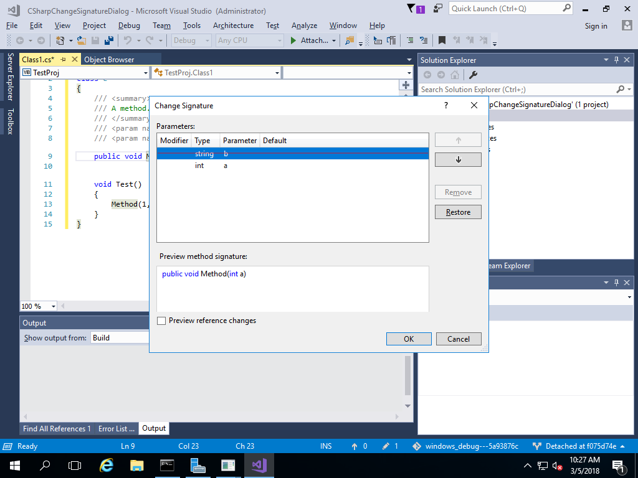Click Solution Explorer Properties wrench icon
Screen dimensions: 638x478
473,75
